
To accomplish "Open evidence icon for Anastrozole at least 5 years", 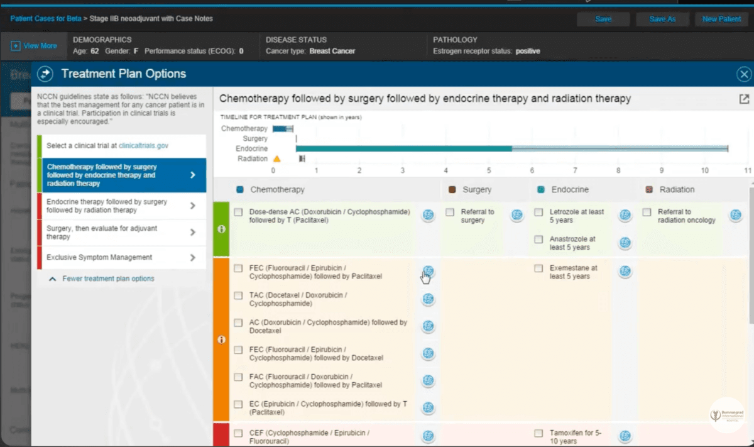I will pos(625,243).
